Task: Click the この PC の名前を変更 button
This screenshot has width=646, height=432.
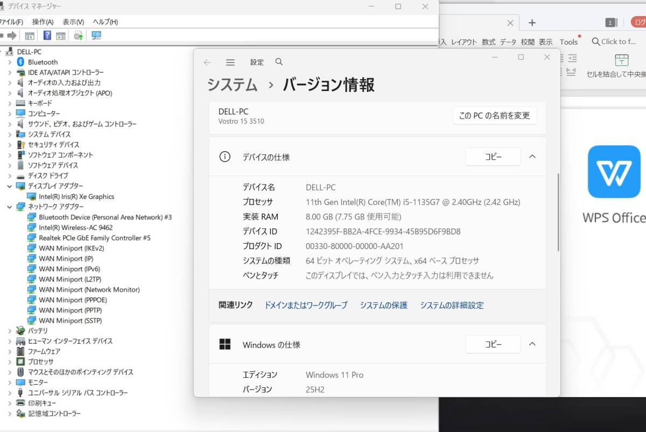Action: point(494,115)
